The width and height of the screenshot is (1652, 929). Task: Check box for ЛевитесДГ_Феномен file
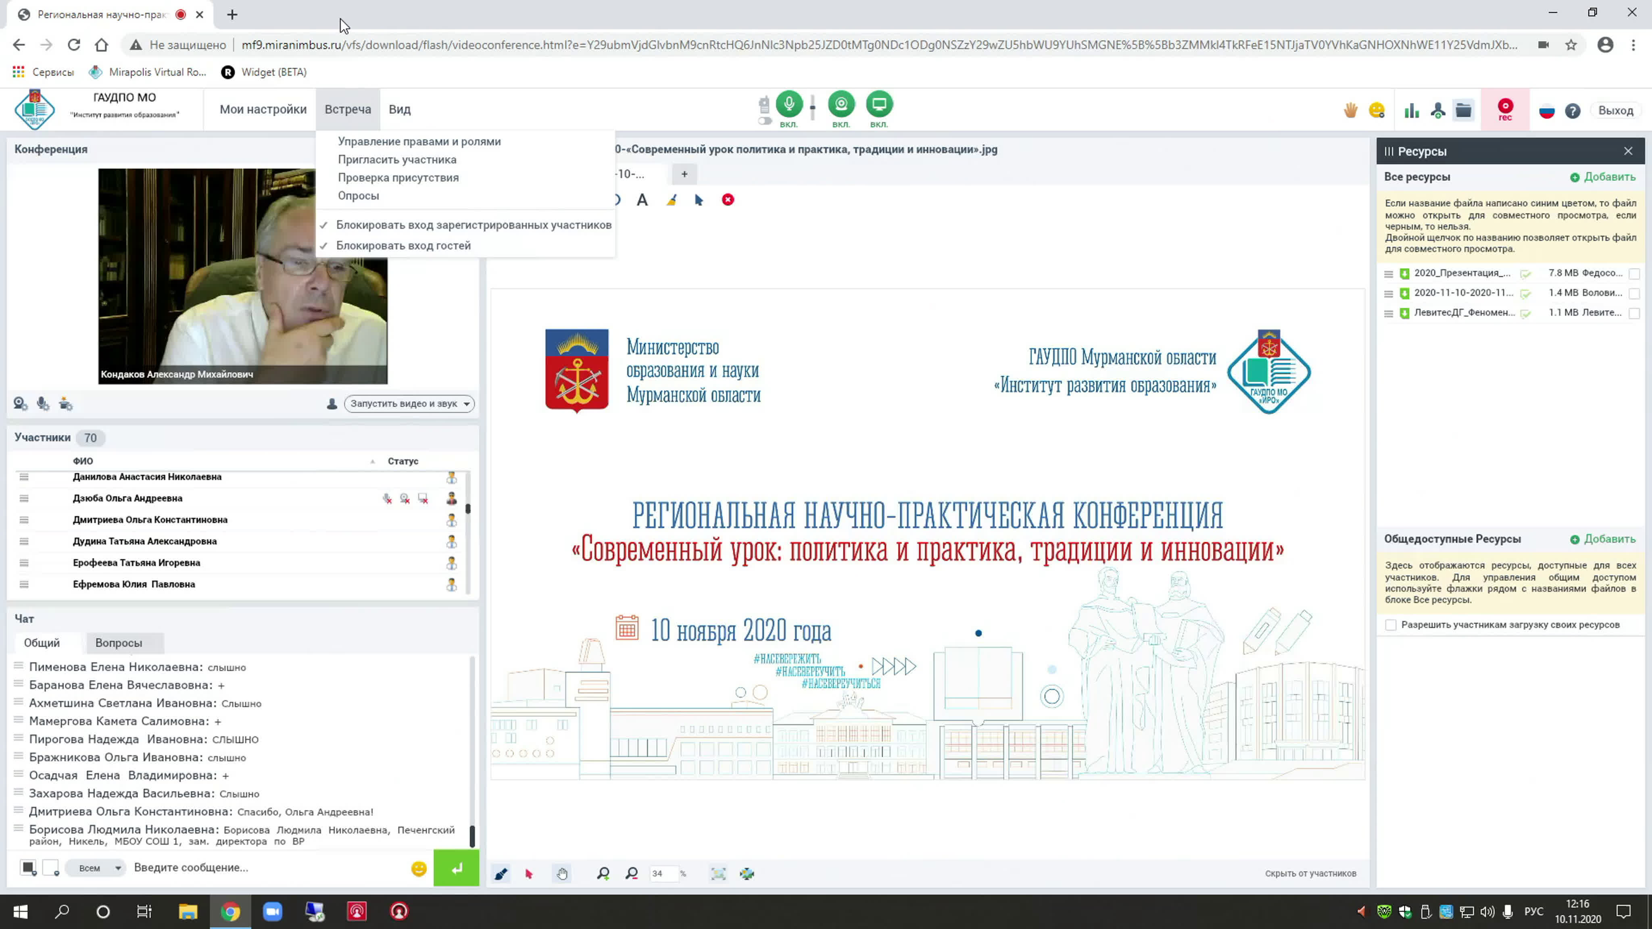pyautogui.click(x=1635, y=314)
